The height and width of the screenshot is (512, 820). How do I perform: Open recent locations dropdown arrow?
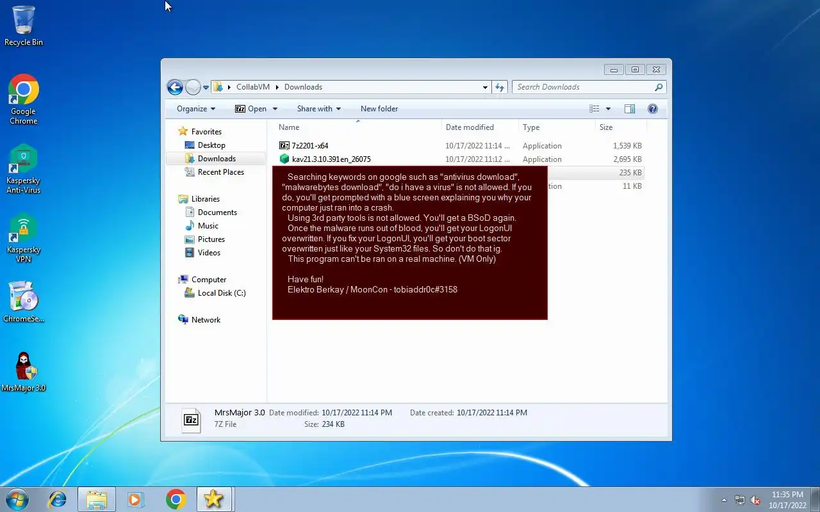[x=206, y=87]
